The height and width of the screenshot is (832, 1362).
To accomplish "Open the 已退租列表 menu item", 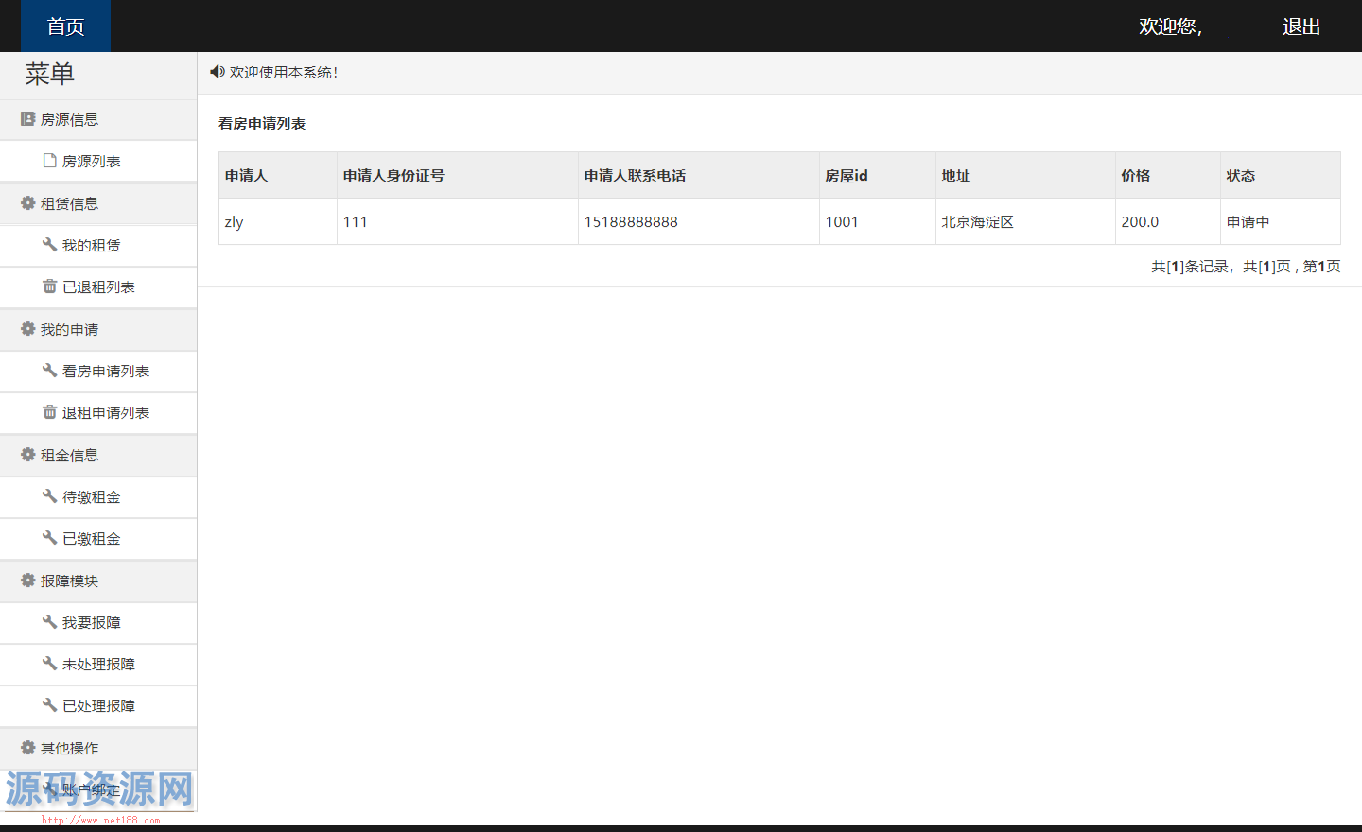I will [x=98, y=287].
